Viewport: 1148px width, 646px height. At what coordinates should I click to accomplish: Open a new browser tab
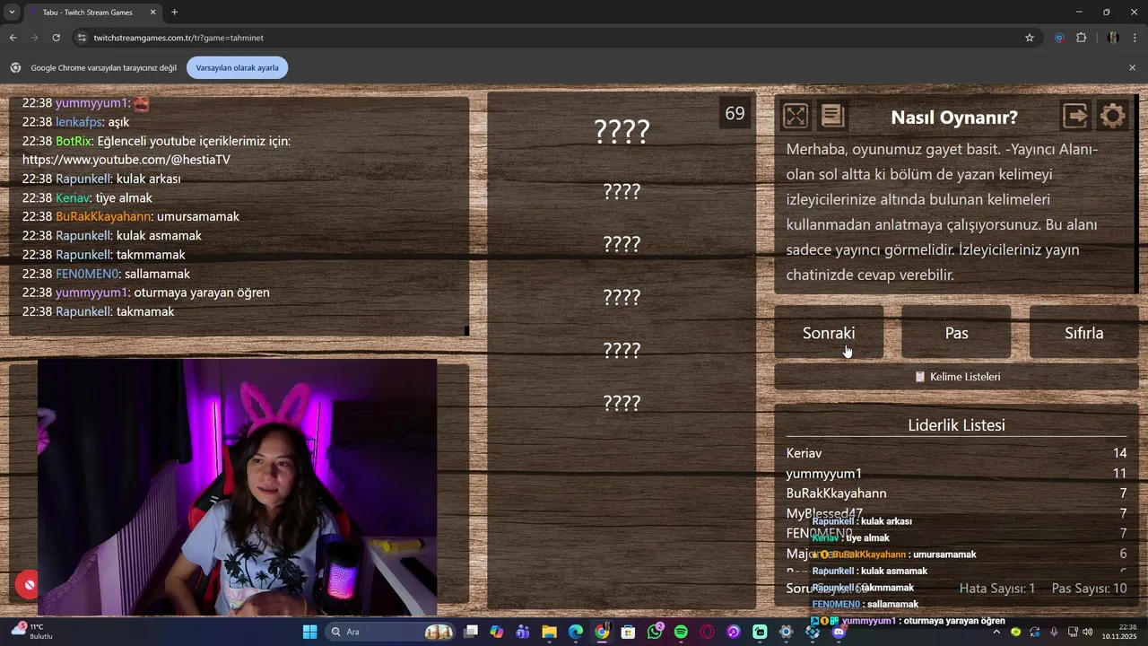coord(174,13)
